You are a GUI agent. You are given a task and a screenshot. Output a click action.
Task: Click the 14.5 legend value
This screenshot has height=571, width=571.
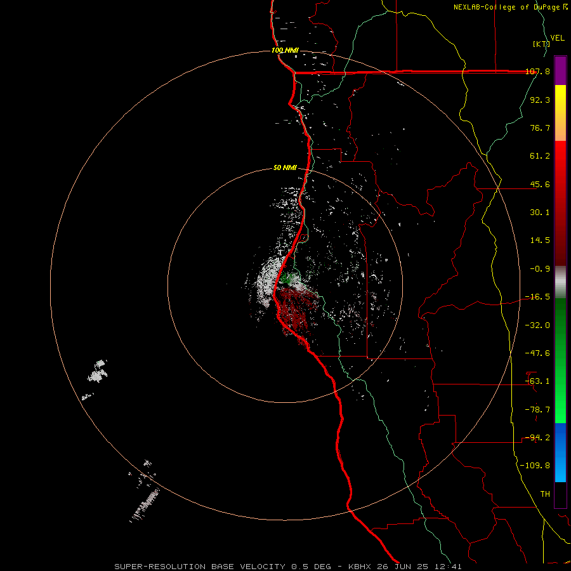[x=540, y=240]
